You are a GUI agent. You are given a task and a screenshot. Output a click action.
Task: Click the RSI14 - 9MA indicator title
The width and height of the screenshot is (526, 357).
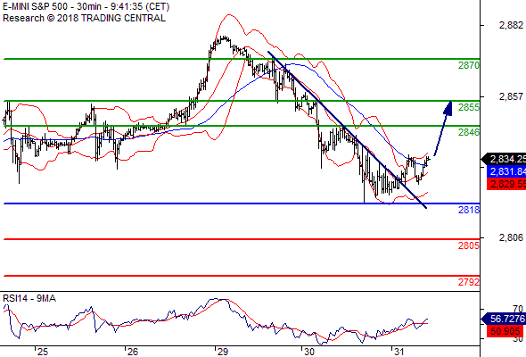tap(29, 298)
